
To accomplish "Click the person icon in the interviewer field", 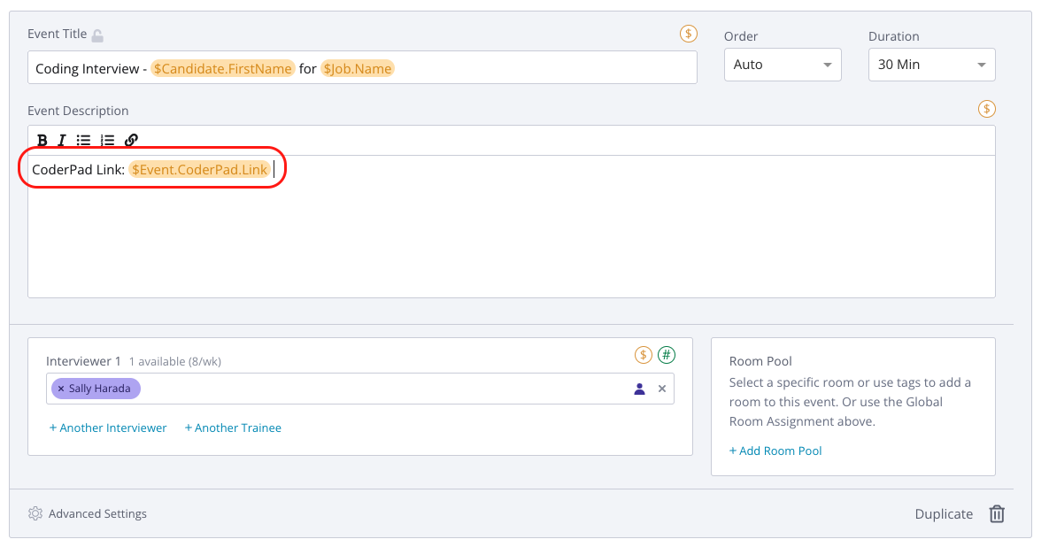I will point(639,389).
